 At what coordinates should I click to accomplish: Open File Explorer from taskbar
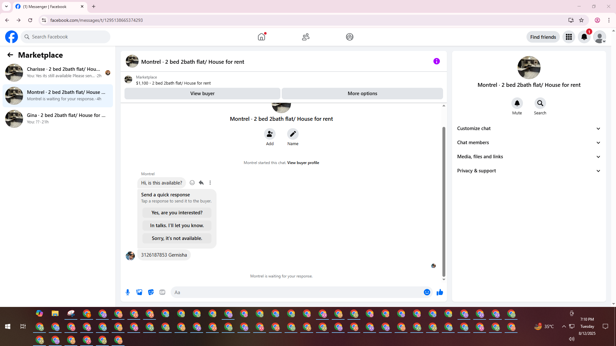coord(55,313)
